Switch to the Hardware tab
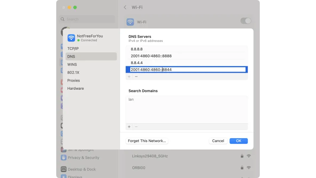Image resolution: width=316 pixels, height=178 pixels. point(75,88)
